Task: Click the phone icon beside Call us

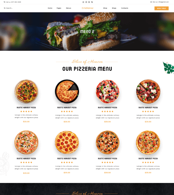Action: click(4, 2)
